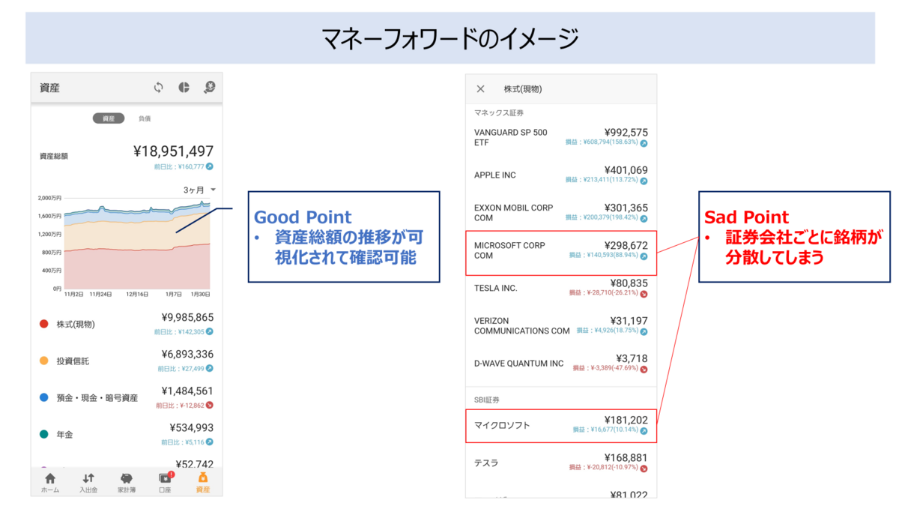This screenshot has width=899, height=506.
Task: Click the teal dot next to 年金
Action: 43,434
